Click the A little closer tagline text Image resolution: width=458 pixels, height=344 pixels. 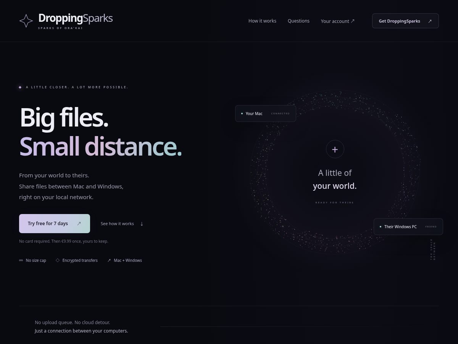tap(77, 87)
